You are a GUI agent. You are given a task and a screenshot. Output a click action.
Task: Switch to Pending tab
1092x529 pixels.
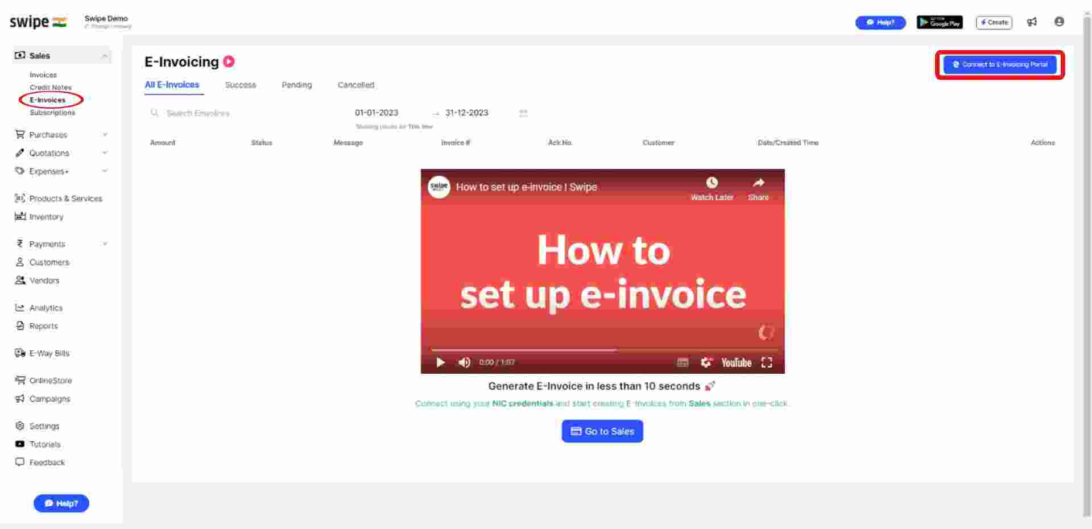coord(297,85)
